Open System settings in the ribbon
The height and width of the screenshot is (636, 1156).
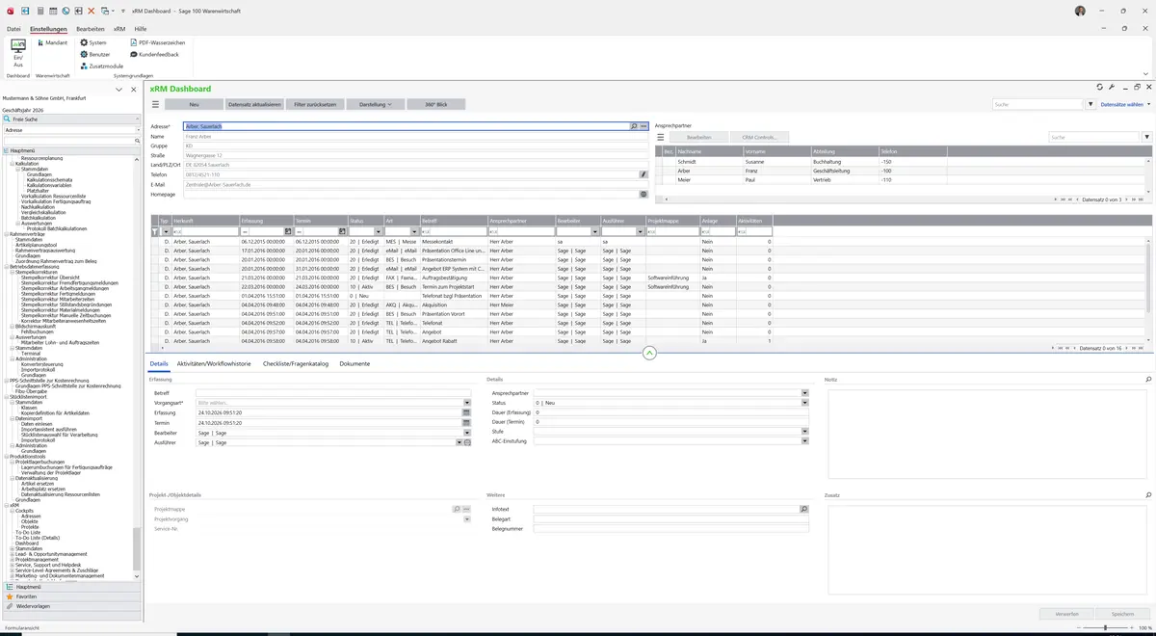click(93, 42)
